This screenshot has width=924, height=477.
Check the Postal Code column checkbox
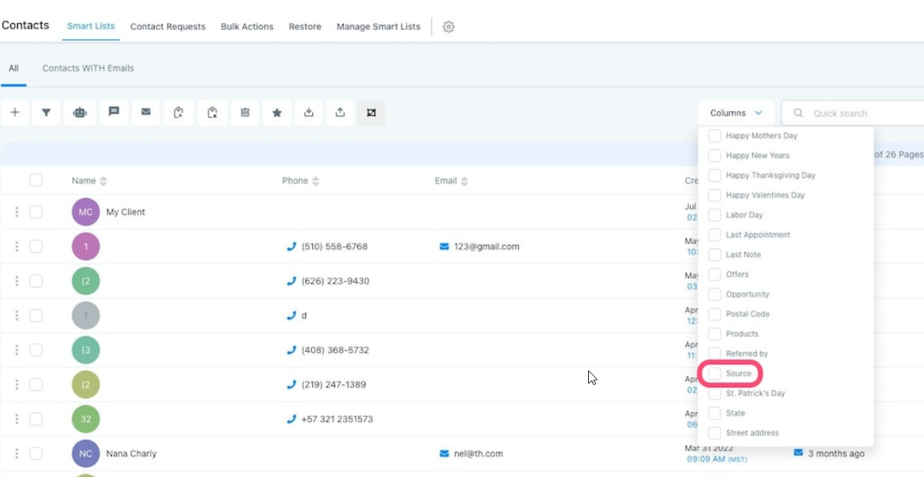coord(714,314)
